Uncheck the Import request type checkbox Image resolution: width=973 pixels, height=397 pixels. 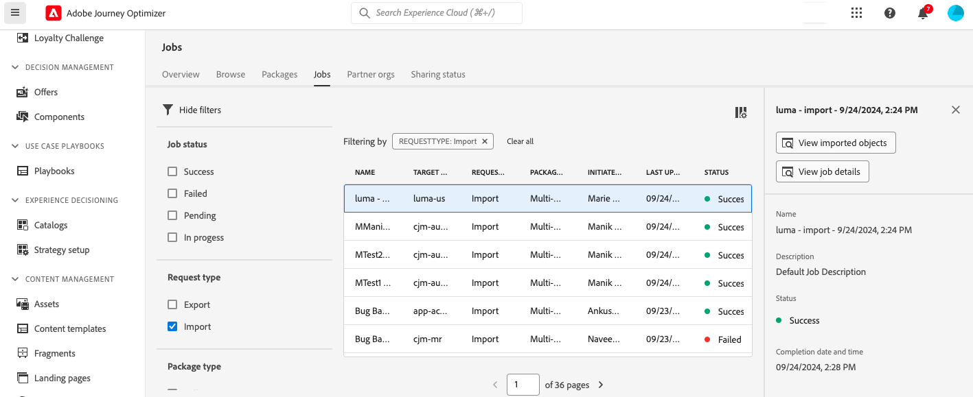(172, 326)
